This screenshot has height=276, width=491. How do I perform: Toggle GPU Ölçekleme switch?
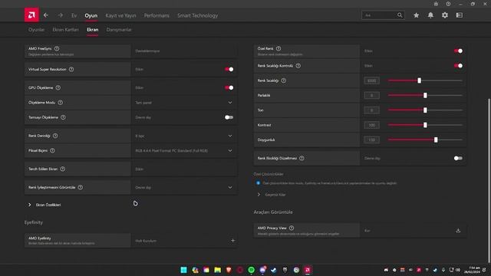point(229,87)
